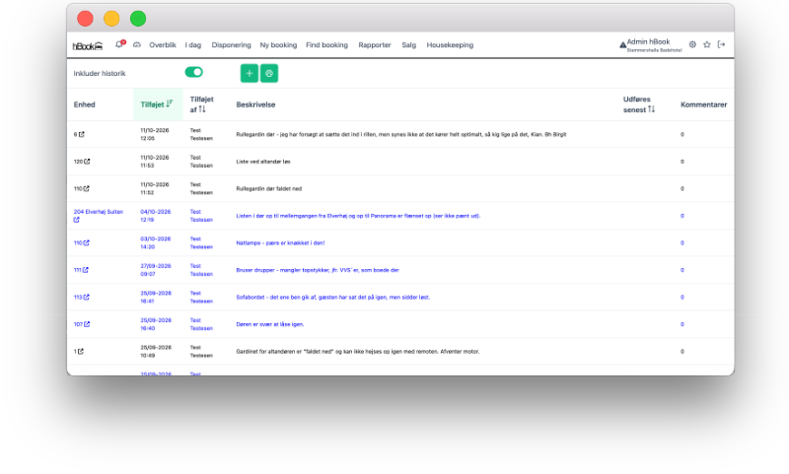Click the Kommentarer column header

tap(703, 104)
